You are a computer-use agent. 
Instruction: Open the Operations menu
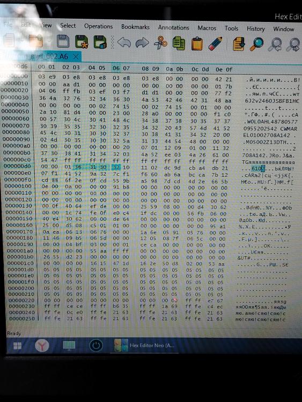tap(98, 26)
